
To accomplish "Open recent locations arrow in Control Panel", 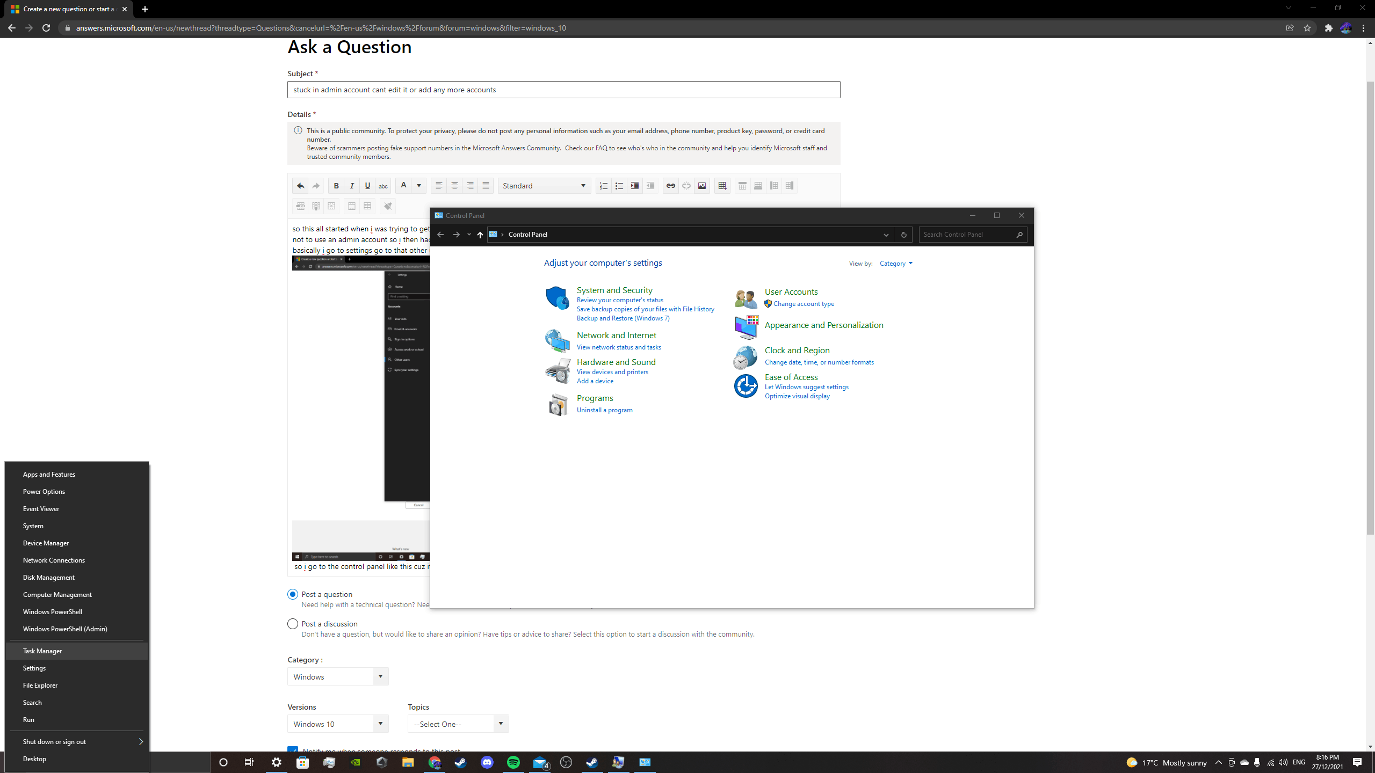I will (x=469, y=235).
